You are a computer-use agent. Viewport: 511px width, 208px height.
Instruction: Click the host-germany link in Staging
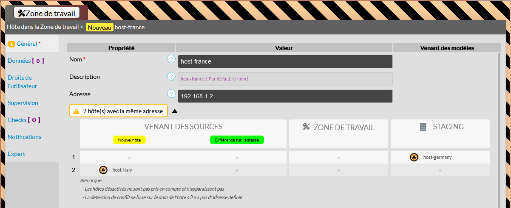tap(437, 157)
